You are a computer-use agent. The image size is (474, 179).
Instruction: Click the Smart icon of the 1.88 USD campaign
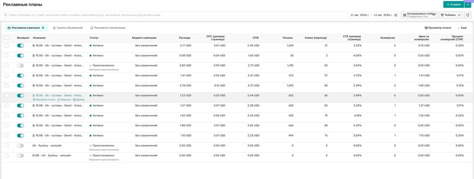coord(34,125)
